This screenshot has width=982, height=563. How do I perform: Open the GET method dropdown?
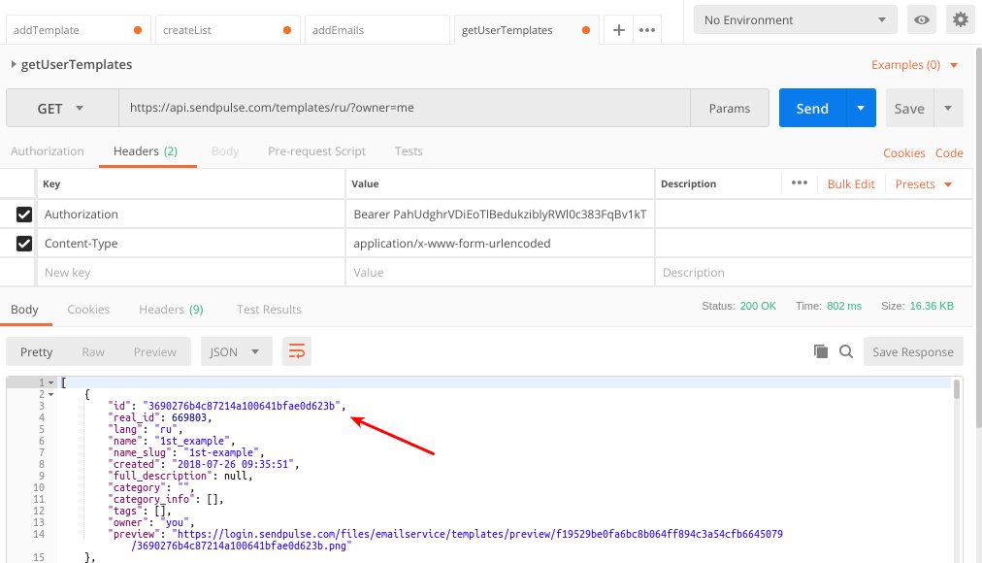pos(61,109)
